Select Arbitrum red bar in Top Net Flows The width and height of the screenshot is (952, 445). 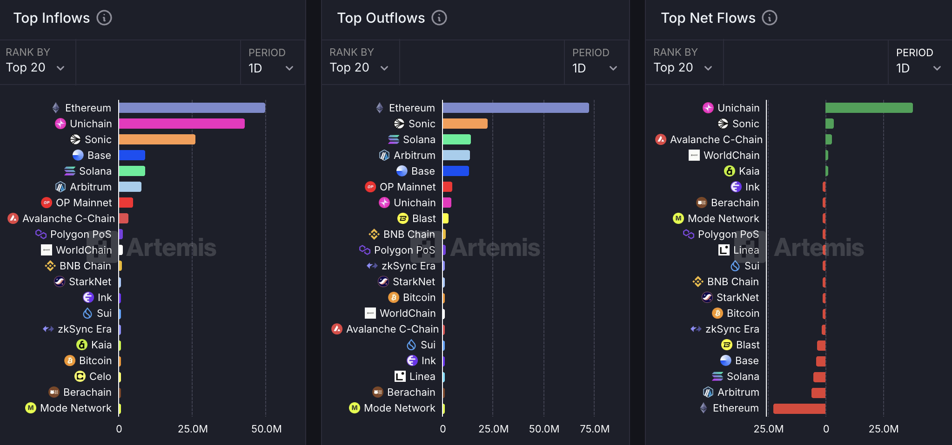[818, 393]
